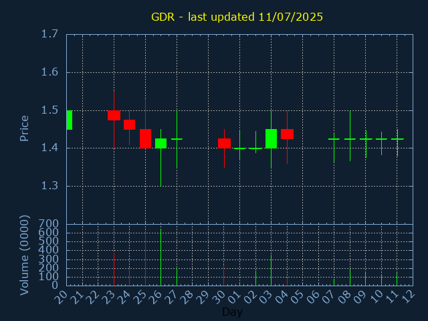This screenshot has height=321, width=428.
Task: Click the red candlestick body for day 25
Action: coord(145,138)
